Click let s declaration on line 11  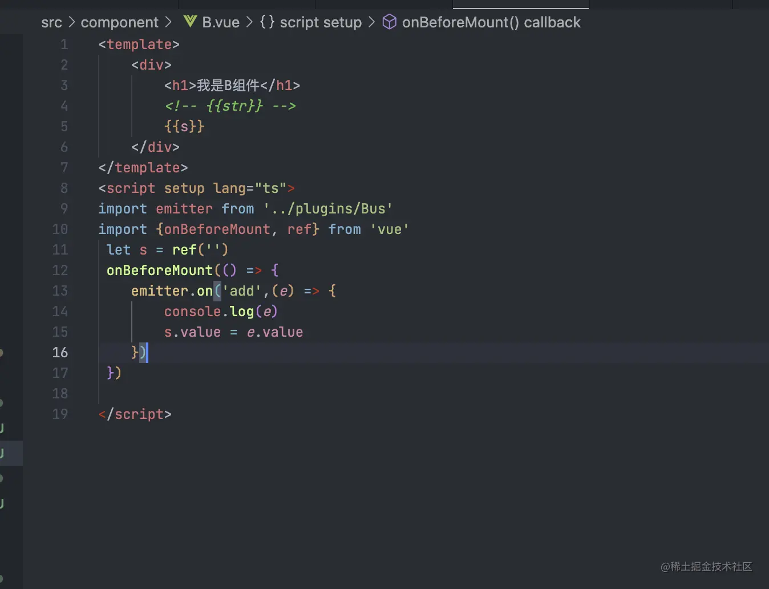pyautogui.click(x=127, y=250)
